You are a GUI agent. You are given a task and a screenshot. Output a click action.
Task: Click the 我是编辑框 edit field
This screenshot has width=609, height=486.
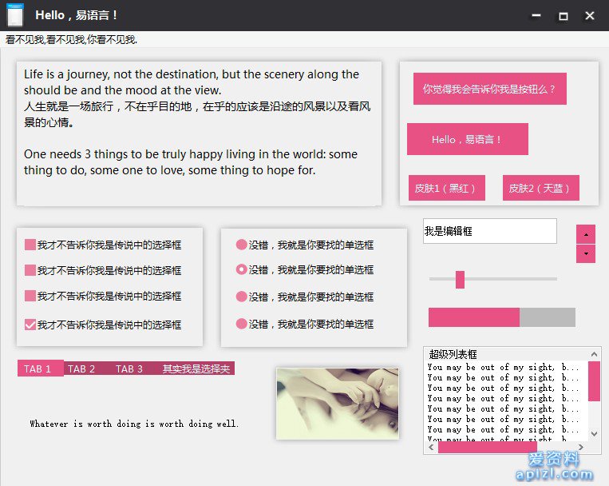[490, 231]
